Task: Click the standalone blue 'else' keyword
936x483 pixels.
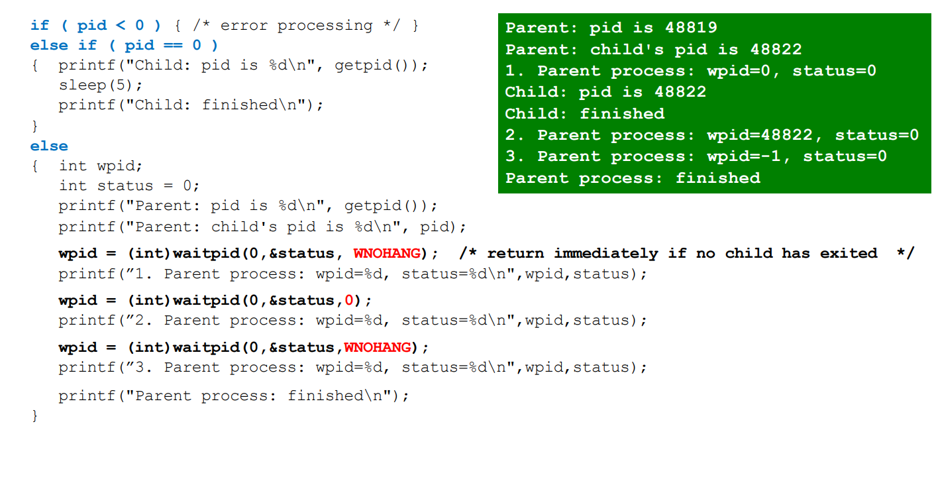Action: tap(49, 146)
